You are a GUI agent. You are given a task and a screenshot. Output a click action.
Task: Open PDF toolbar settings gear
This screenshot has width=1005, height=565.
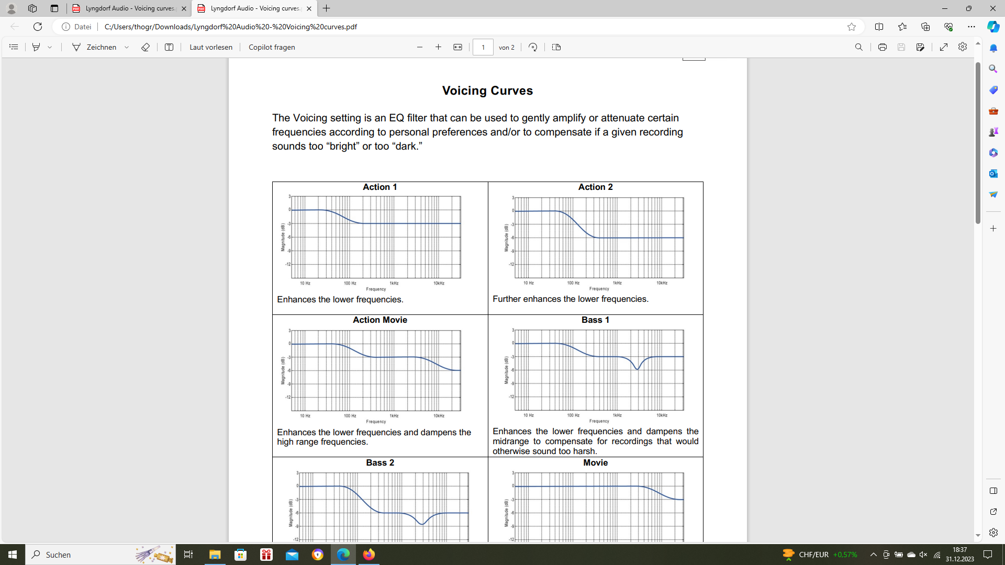click(963, 47)
